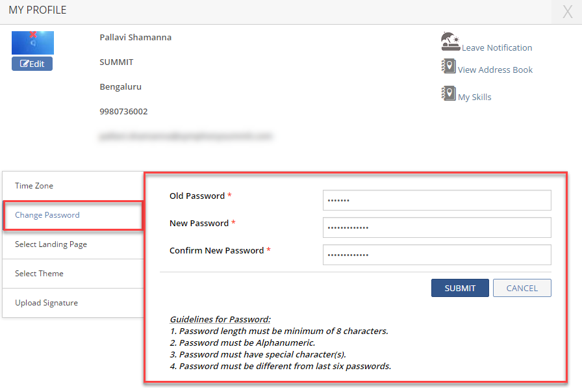Click the Confirm New Password field
This screenshot has height=388, width=582.
(x=436, y=255)
